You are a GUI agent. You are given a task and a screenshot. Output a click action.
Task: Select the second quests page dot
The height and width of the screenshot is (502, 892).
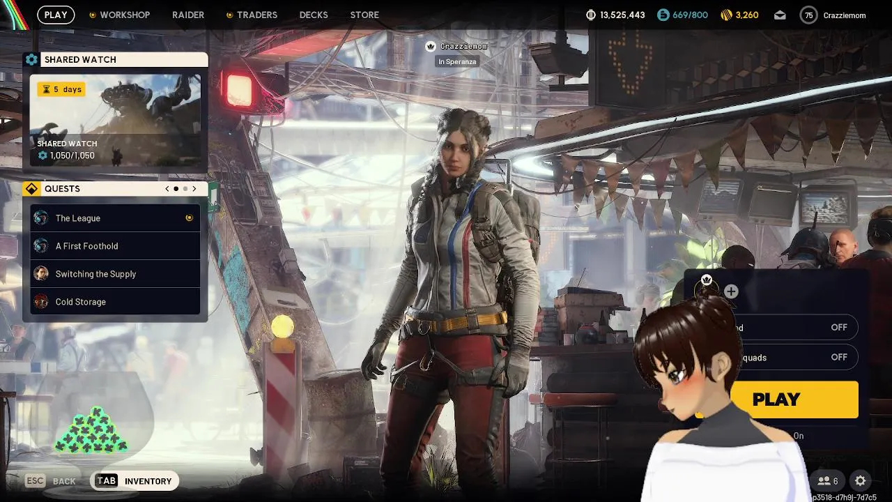click(185, 189)
